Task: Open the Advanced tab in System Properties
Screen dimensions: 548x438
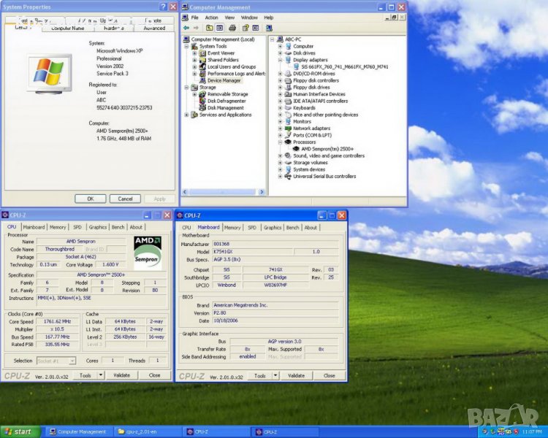Action: (154, 28)
